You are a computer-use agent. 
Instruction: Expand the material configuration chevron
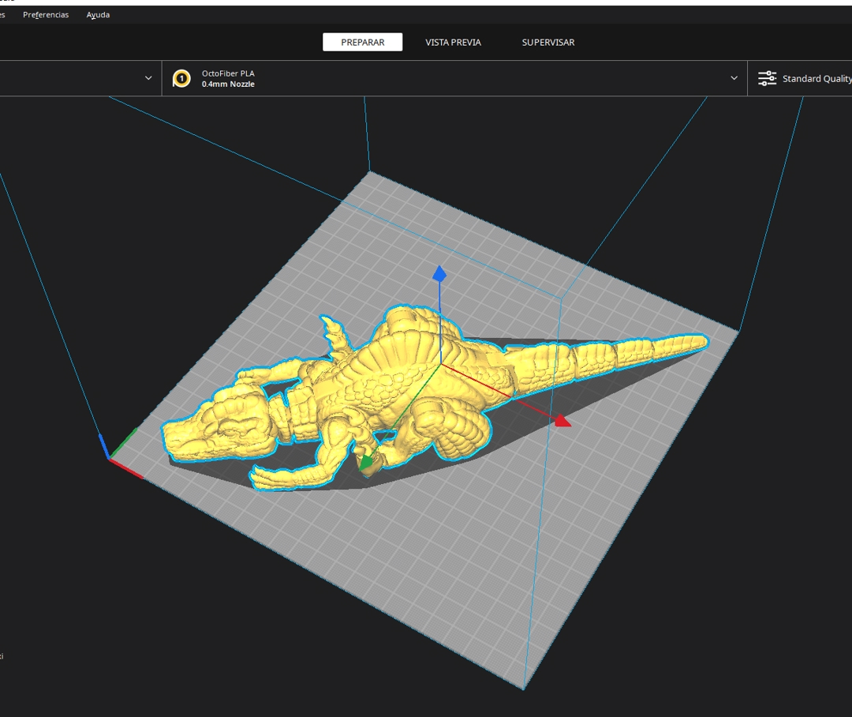click(734, 78)
